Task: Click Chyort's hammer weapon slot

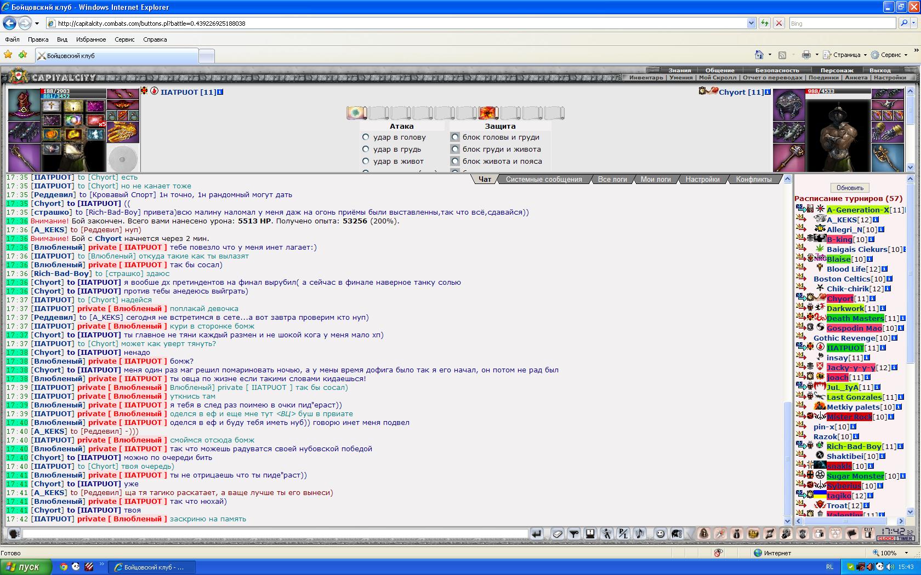Action: tap(789, 157)
